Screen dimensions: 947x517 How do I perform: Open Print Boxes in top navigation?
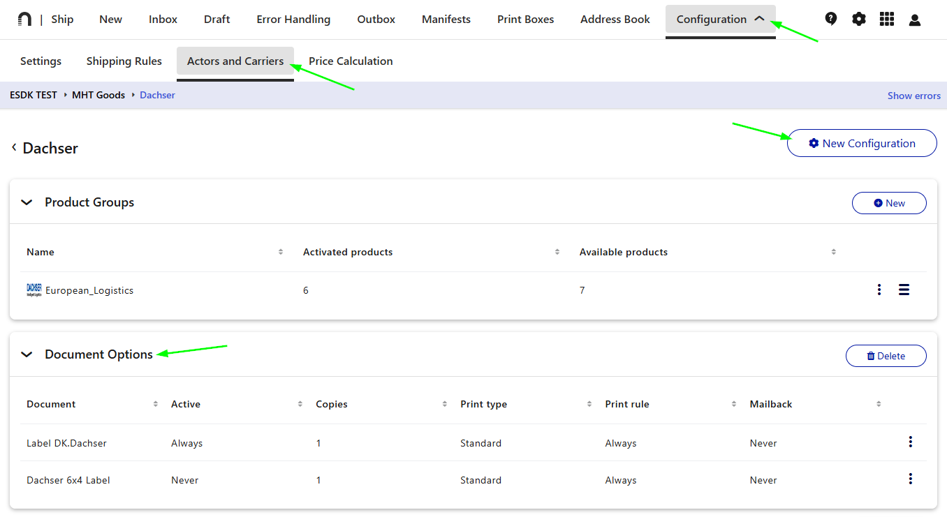pos(526,20)
